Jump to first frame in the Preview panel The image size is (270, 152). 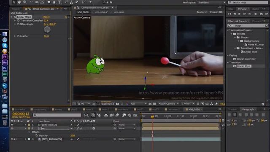(x=229, y=14)
